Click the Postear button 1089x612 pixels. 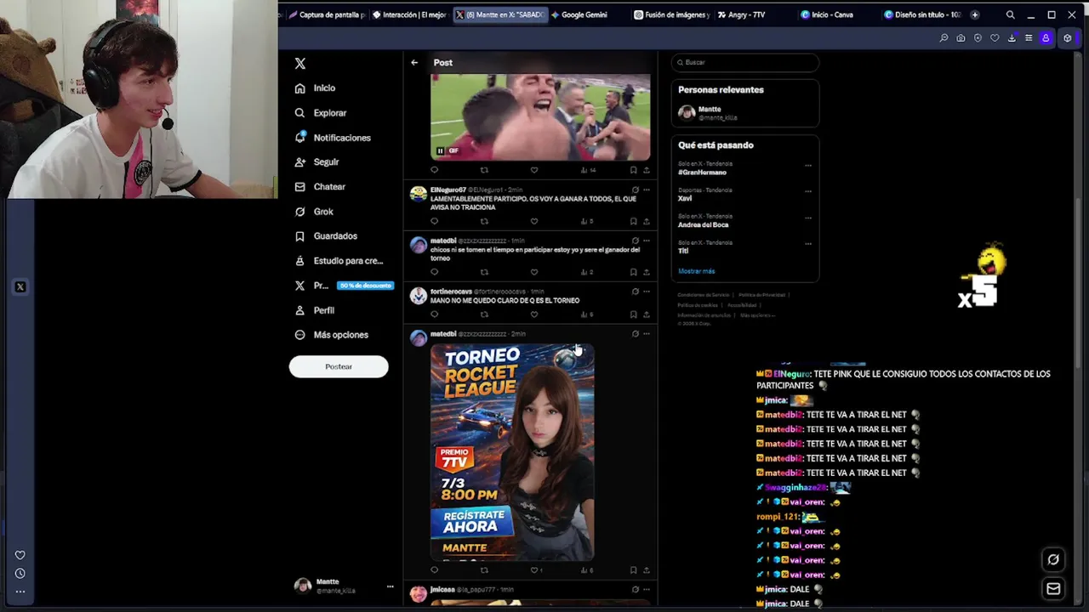(339, 366)
